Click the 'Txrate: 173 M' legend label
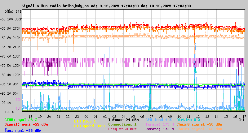 coord(160,124)
